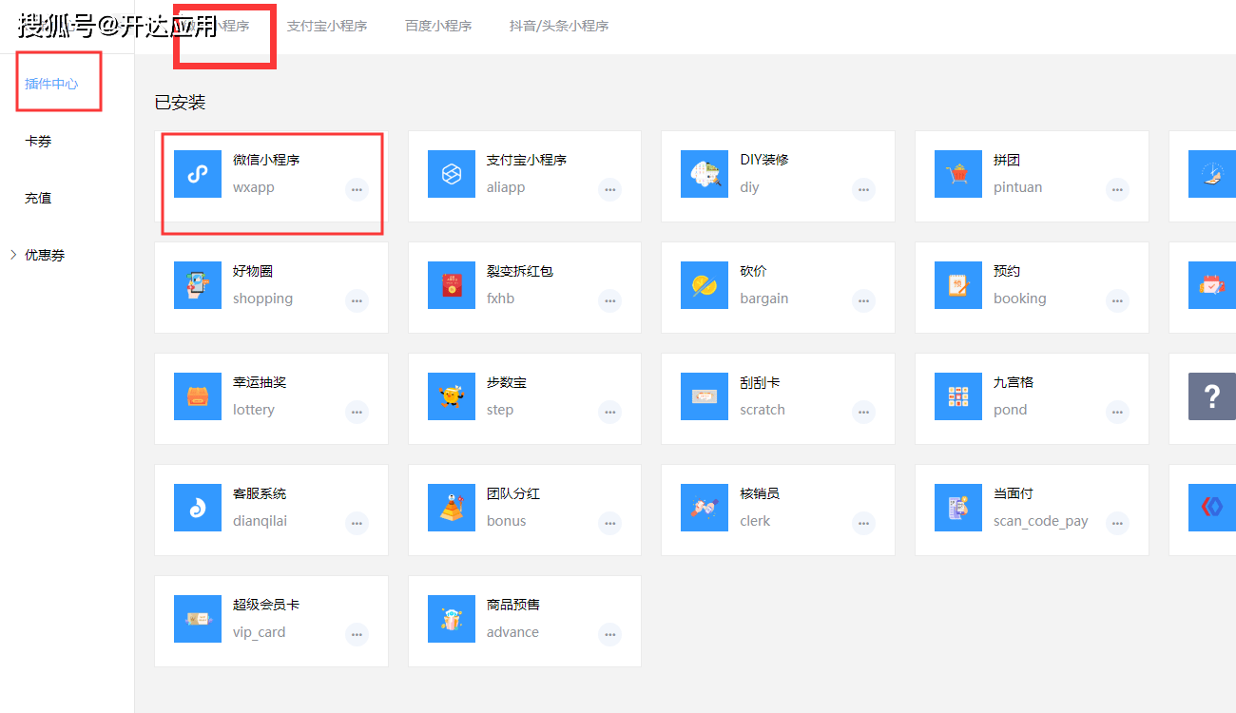This screenshot has width=1236, height=713.
Task: Click the scan_code_pay identifier text
Action: tap(1041, 521)
